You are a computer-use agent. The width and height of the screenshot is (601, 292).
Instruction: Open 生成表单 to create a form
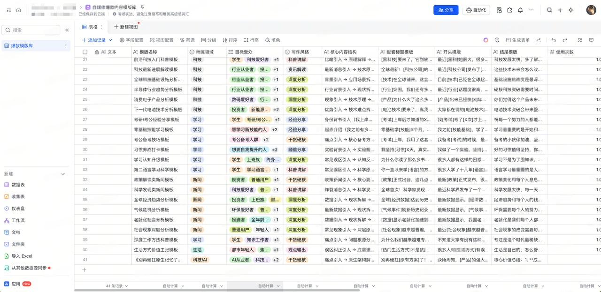click(518, 40)
